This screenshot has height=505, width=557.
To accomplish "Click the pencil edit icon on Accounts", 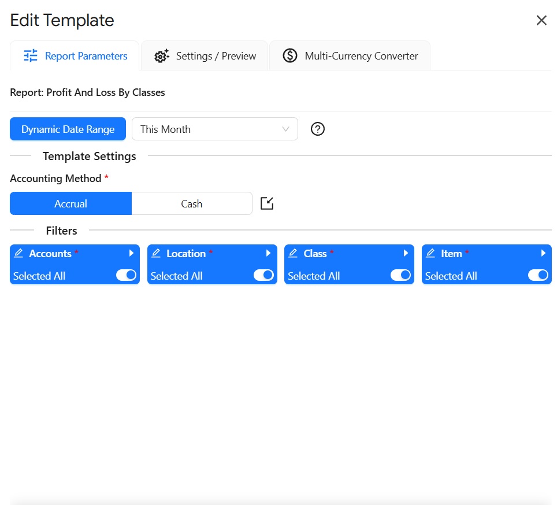I will [x=18, y=254].
